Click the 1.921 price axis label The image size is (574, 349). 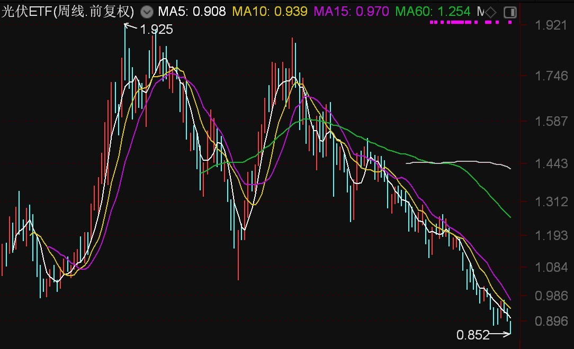pos(552,25)
